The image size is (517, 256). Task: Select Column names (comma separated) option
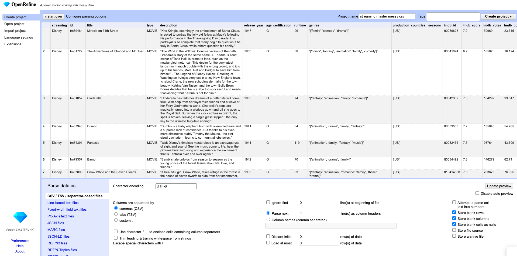click(x=268, y=220)
